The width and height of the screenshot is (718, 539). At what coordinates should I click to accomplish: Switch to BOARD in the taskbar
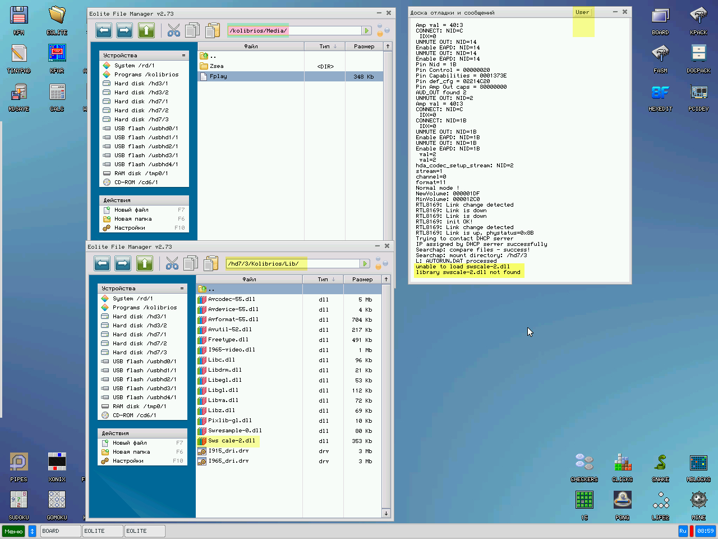click(x=60, y=531)
